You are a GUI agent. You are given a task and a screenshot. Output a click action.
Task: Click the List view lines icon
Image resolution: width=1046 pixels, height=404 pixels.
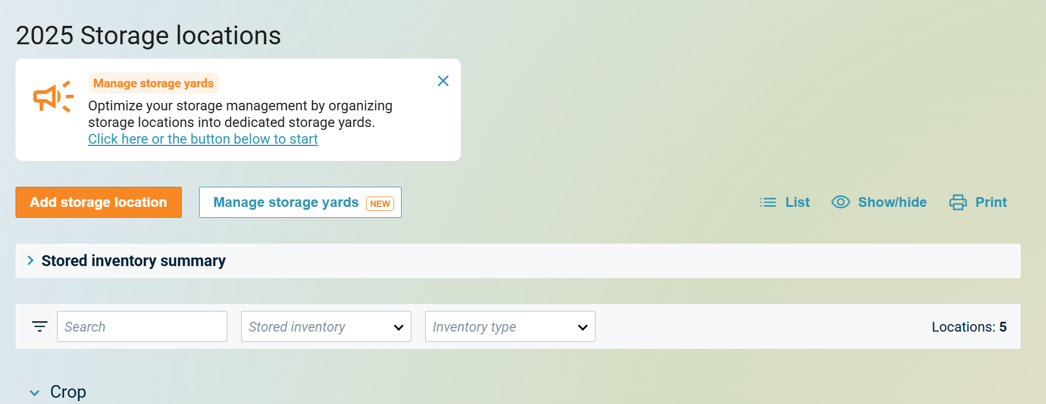pyautogui.click(x=768, y=202)
